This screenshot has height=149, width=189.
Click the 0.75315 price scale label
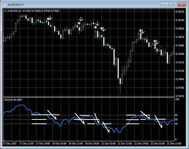[x=180, y=62]
